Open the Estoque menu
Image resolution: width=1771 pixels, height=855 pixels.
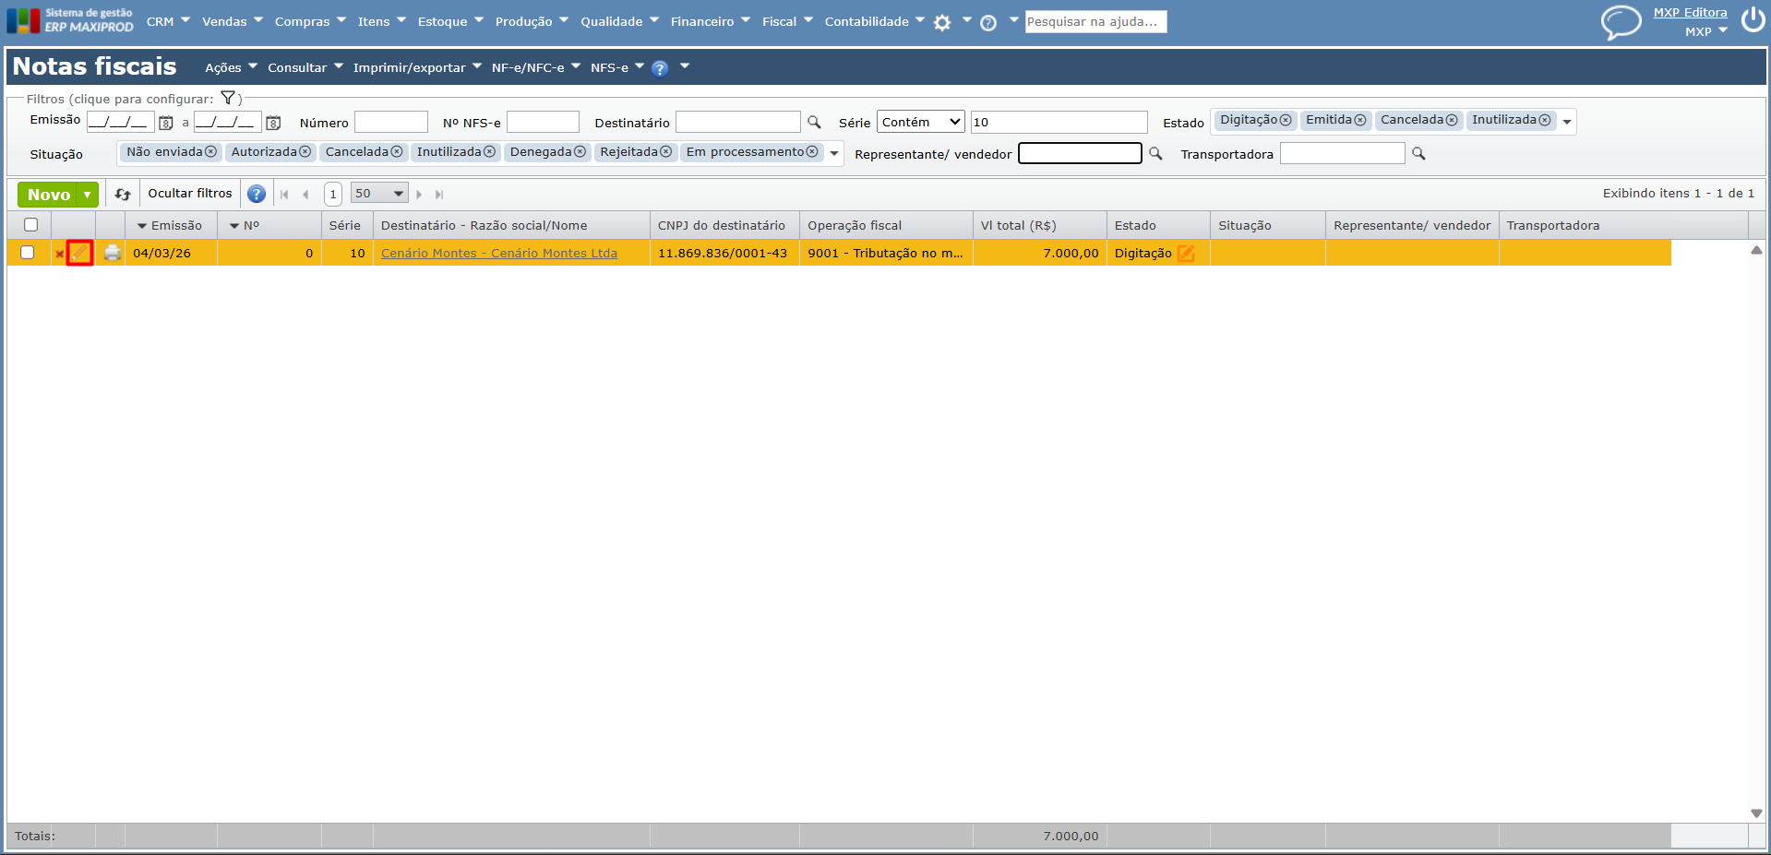450,21
